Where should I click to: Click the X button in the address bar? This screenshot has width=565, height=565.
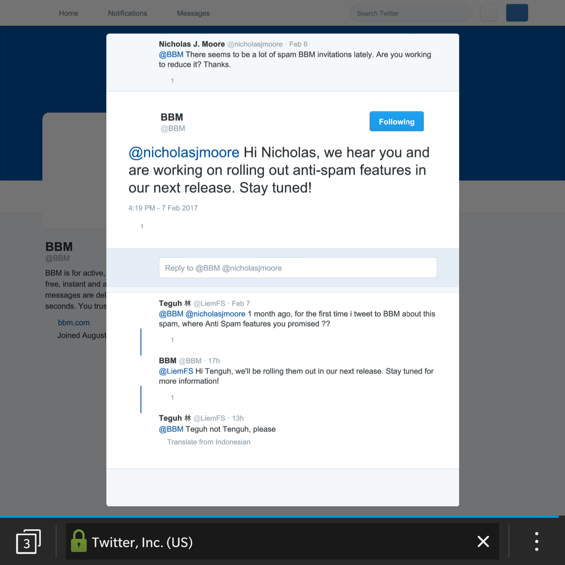tap(483, 541)
